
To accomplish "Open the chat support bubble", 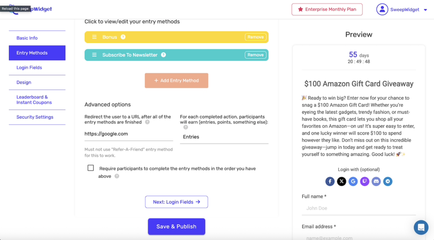I will pyautogui.click(x=421, y=227).
